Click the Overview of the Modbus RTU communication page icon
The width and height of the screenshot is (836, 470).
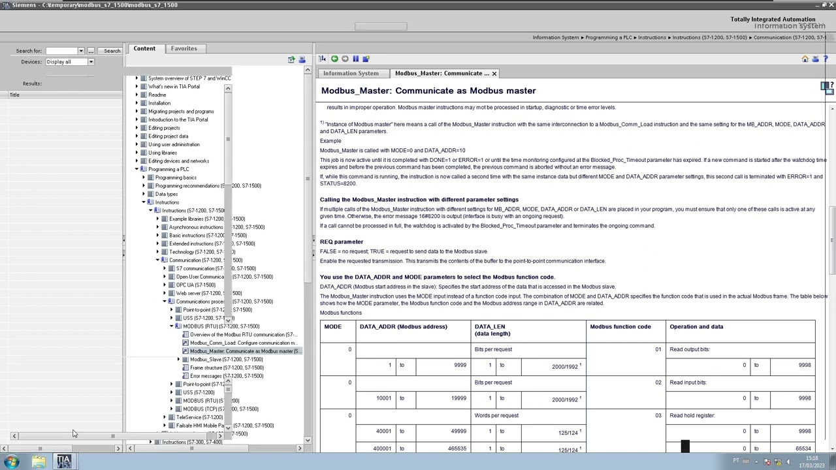point(185,334)
